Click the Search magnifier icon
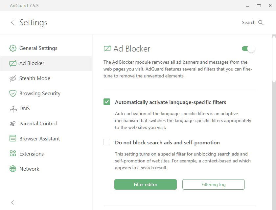Viewport: 276px width, 210px height. pos(261,22)
